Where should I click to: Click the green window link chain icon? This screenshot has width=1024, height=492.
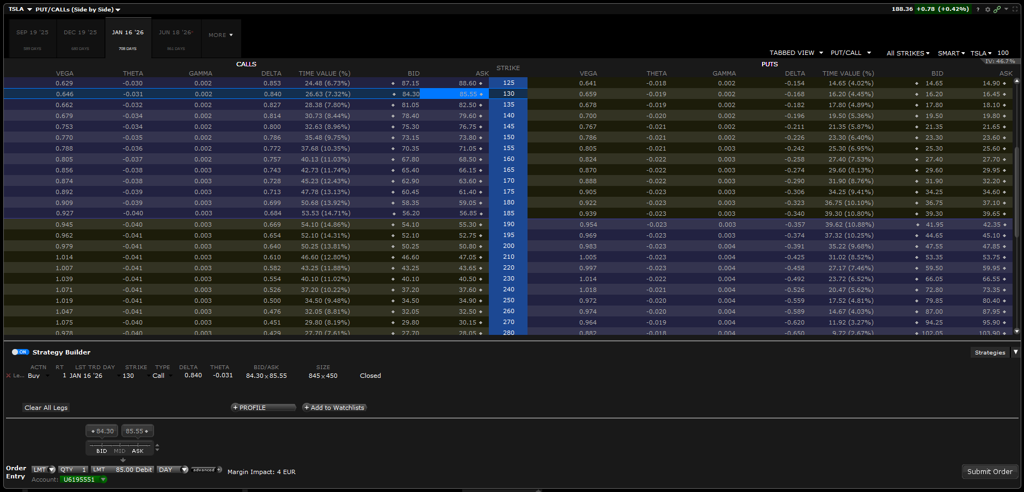click(x=997, y=9)
